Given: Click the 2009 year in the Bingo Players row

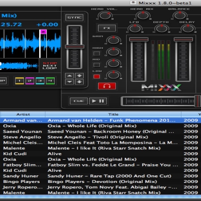Looking at the screenshot, I should (x=191, y=181).
